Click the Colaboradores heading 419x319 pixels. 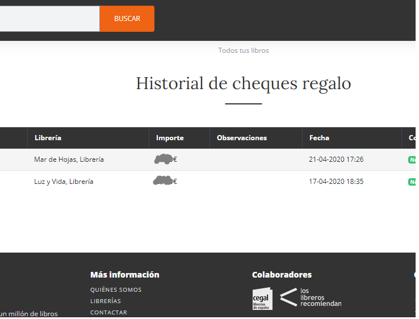click(282, 275)
